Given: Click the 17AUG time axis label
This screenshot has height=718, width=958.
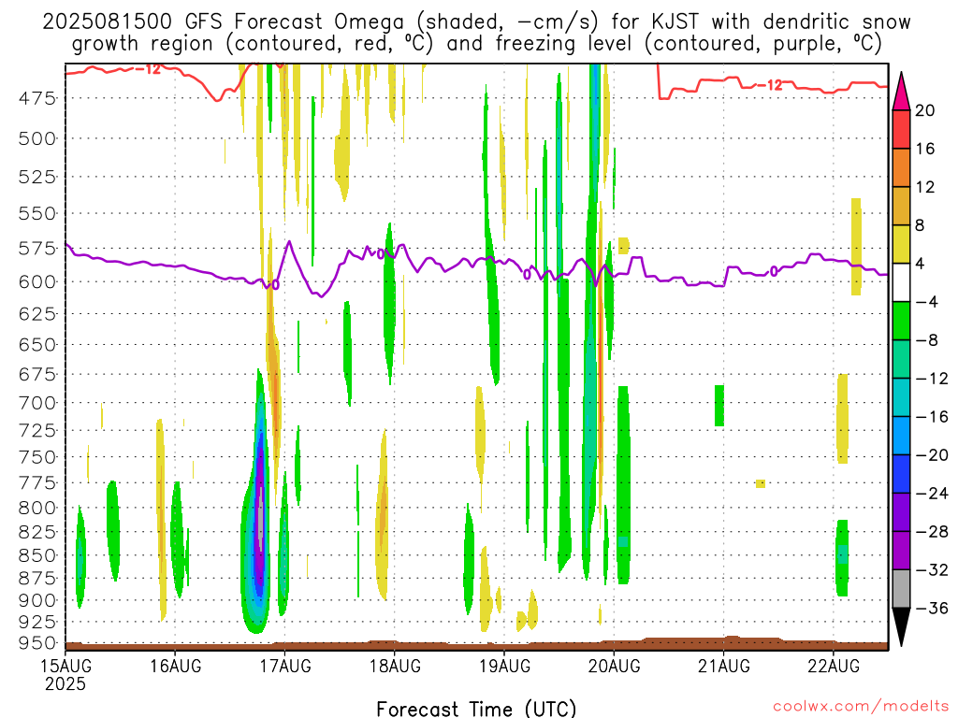Looking at the screenshot, I should tap(285, 666).
